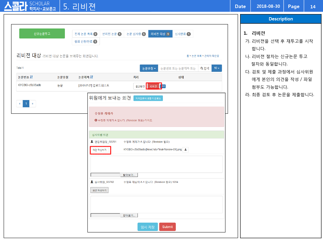Select the 논문 심사중 tab

(x=136, y=34)
